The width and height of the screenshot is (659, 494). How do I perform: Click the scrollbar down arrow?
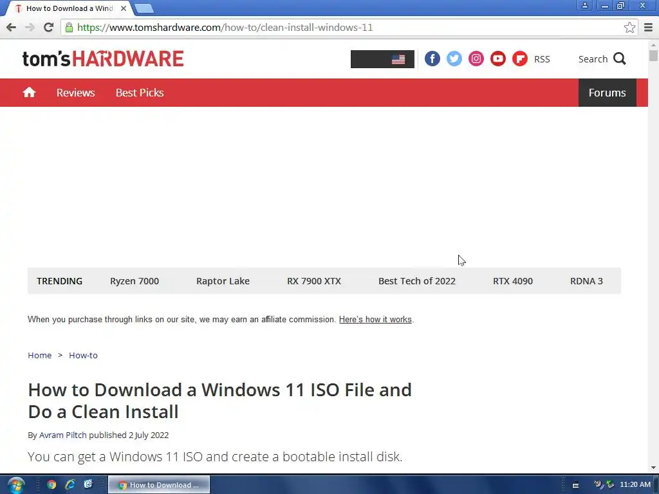click(x=653, y=468)
